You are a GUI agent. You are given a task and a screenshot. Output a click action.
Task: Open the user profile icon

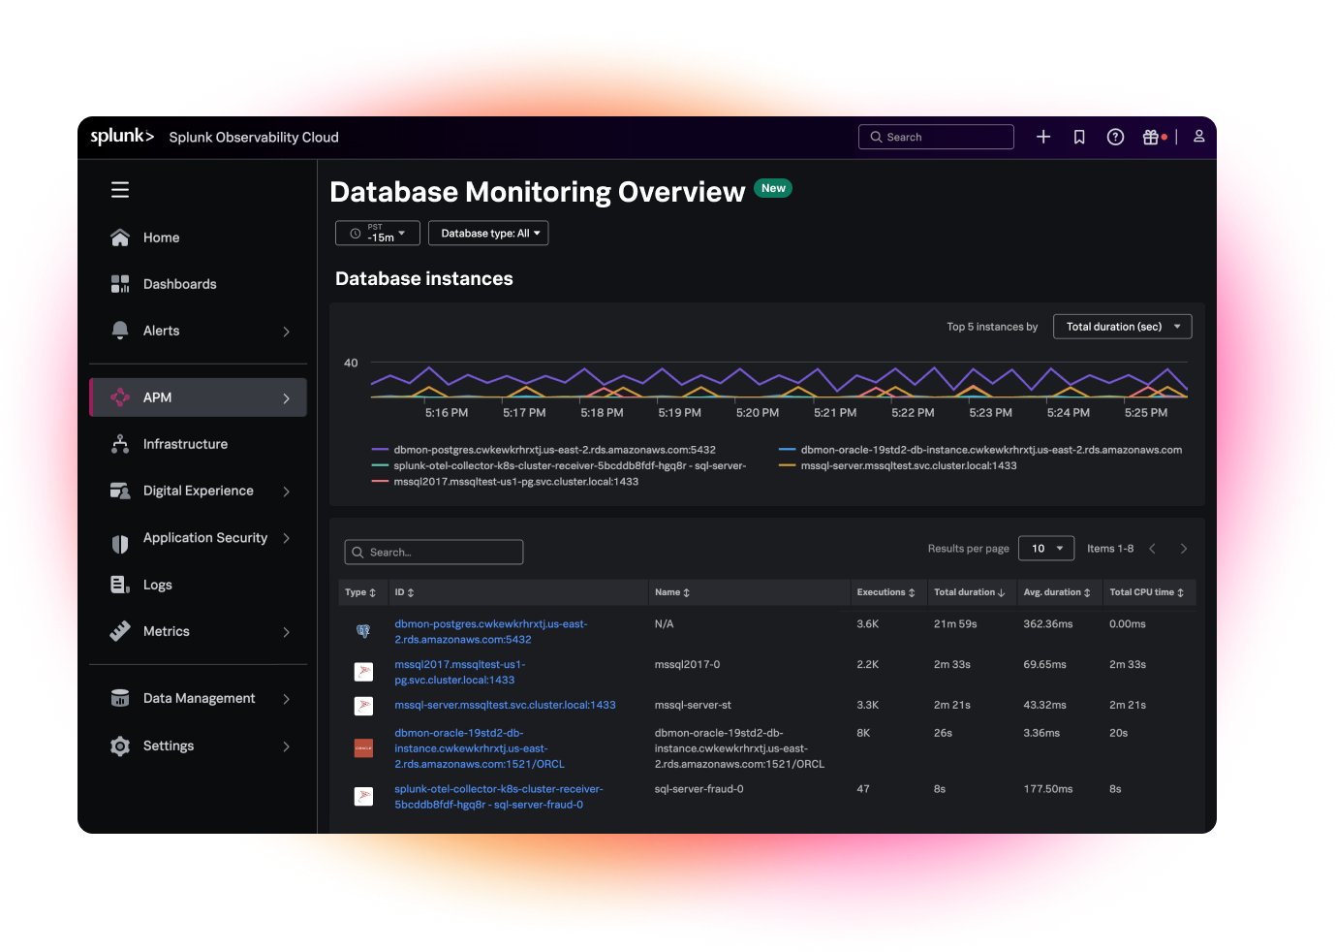(1198, 137)
